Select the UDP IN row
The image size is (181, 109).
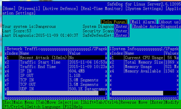click(56, 89)
